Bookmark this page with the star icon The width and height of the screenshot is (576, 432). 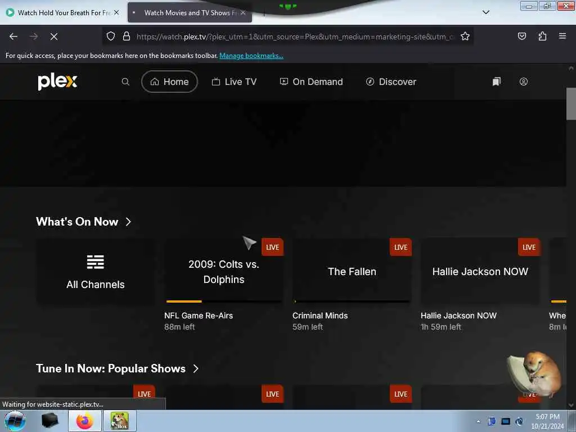[465, 36]
